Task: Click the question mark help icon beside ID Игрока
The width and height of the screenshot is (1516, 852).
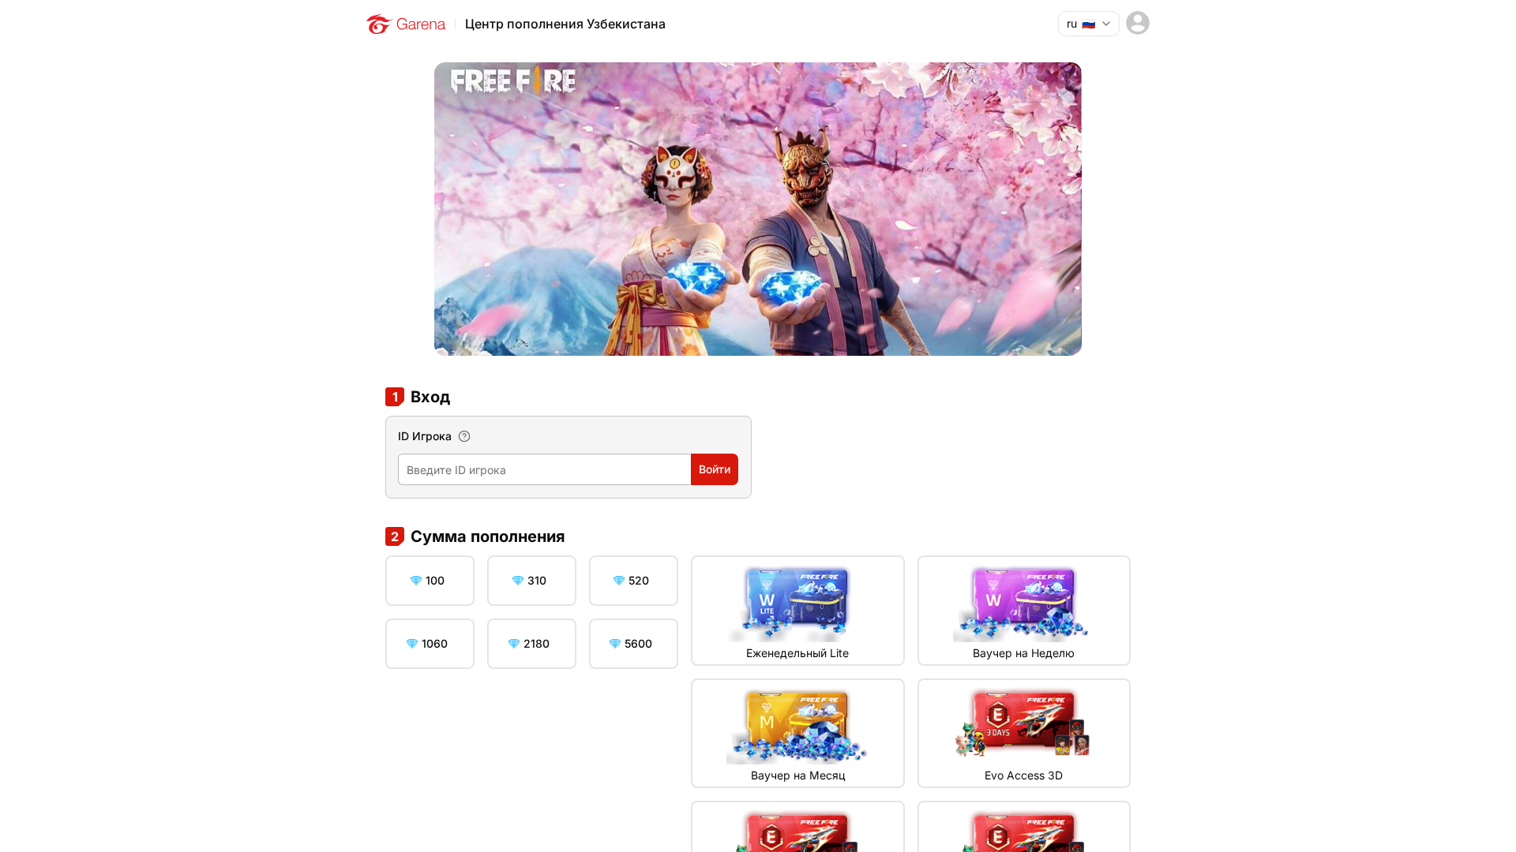Action: pyautogui.click(x=464, y=435)
